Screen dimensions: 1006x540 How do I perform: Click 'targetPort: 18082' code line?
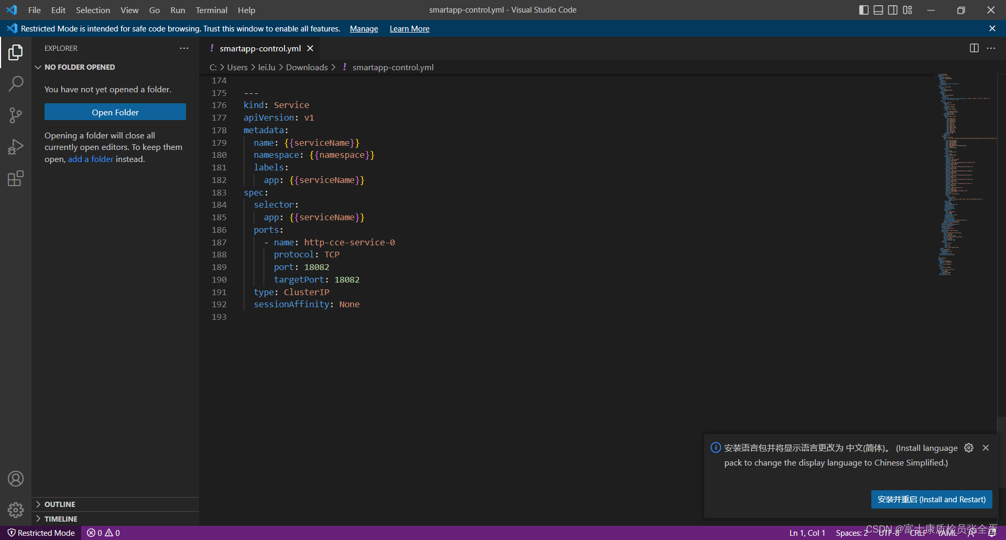click(x=316, y=279)
